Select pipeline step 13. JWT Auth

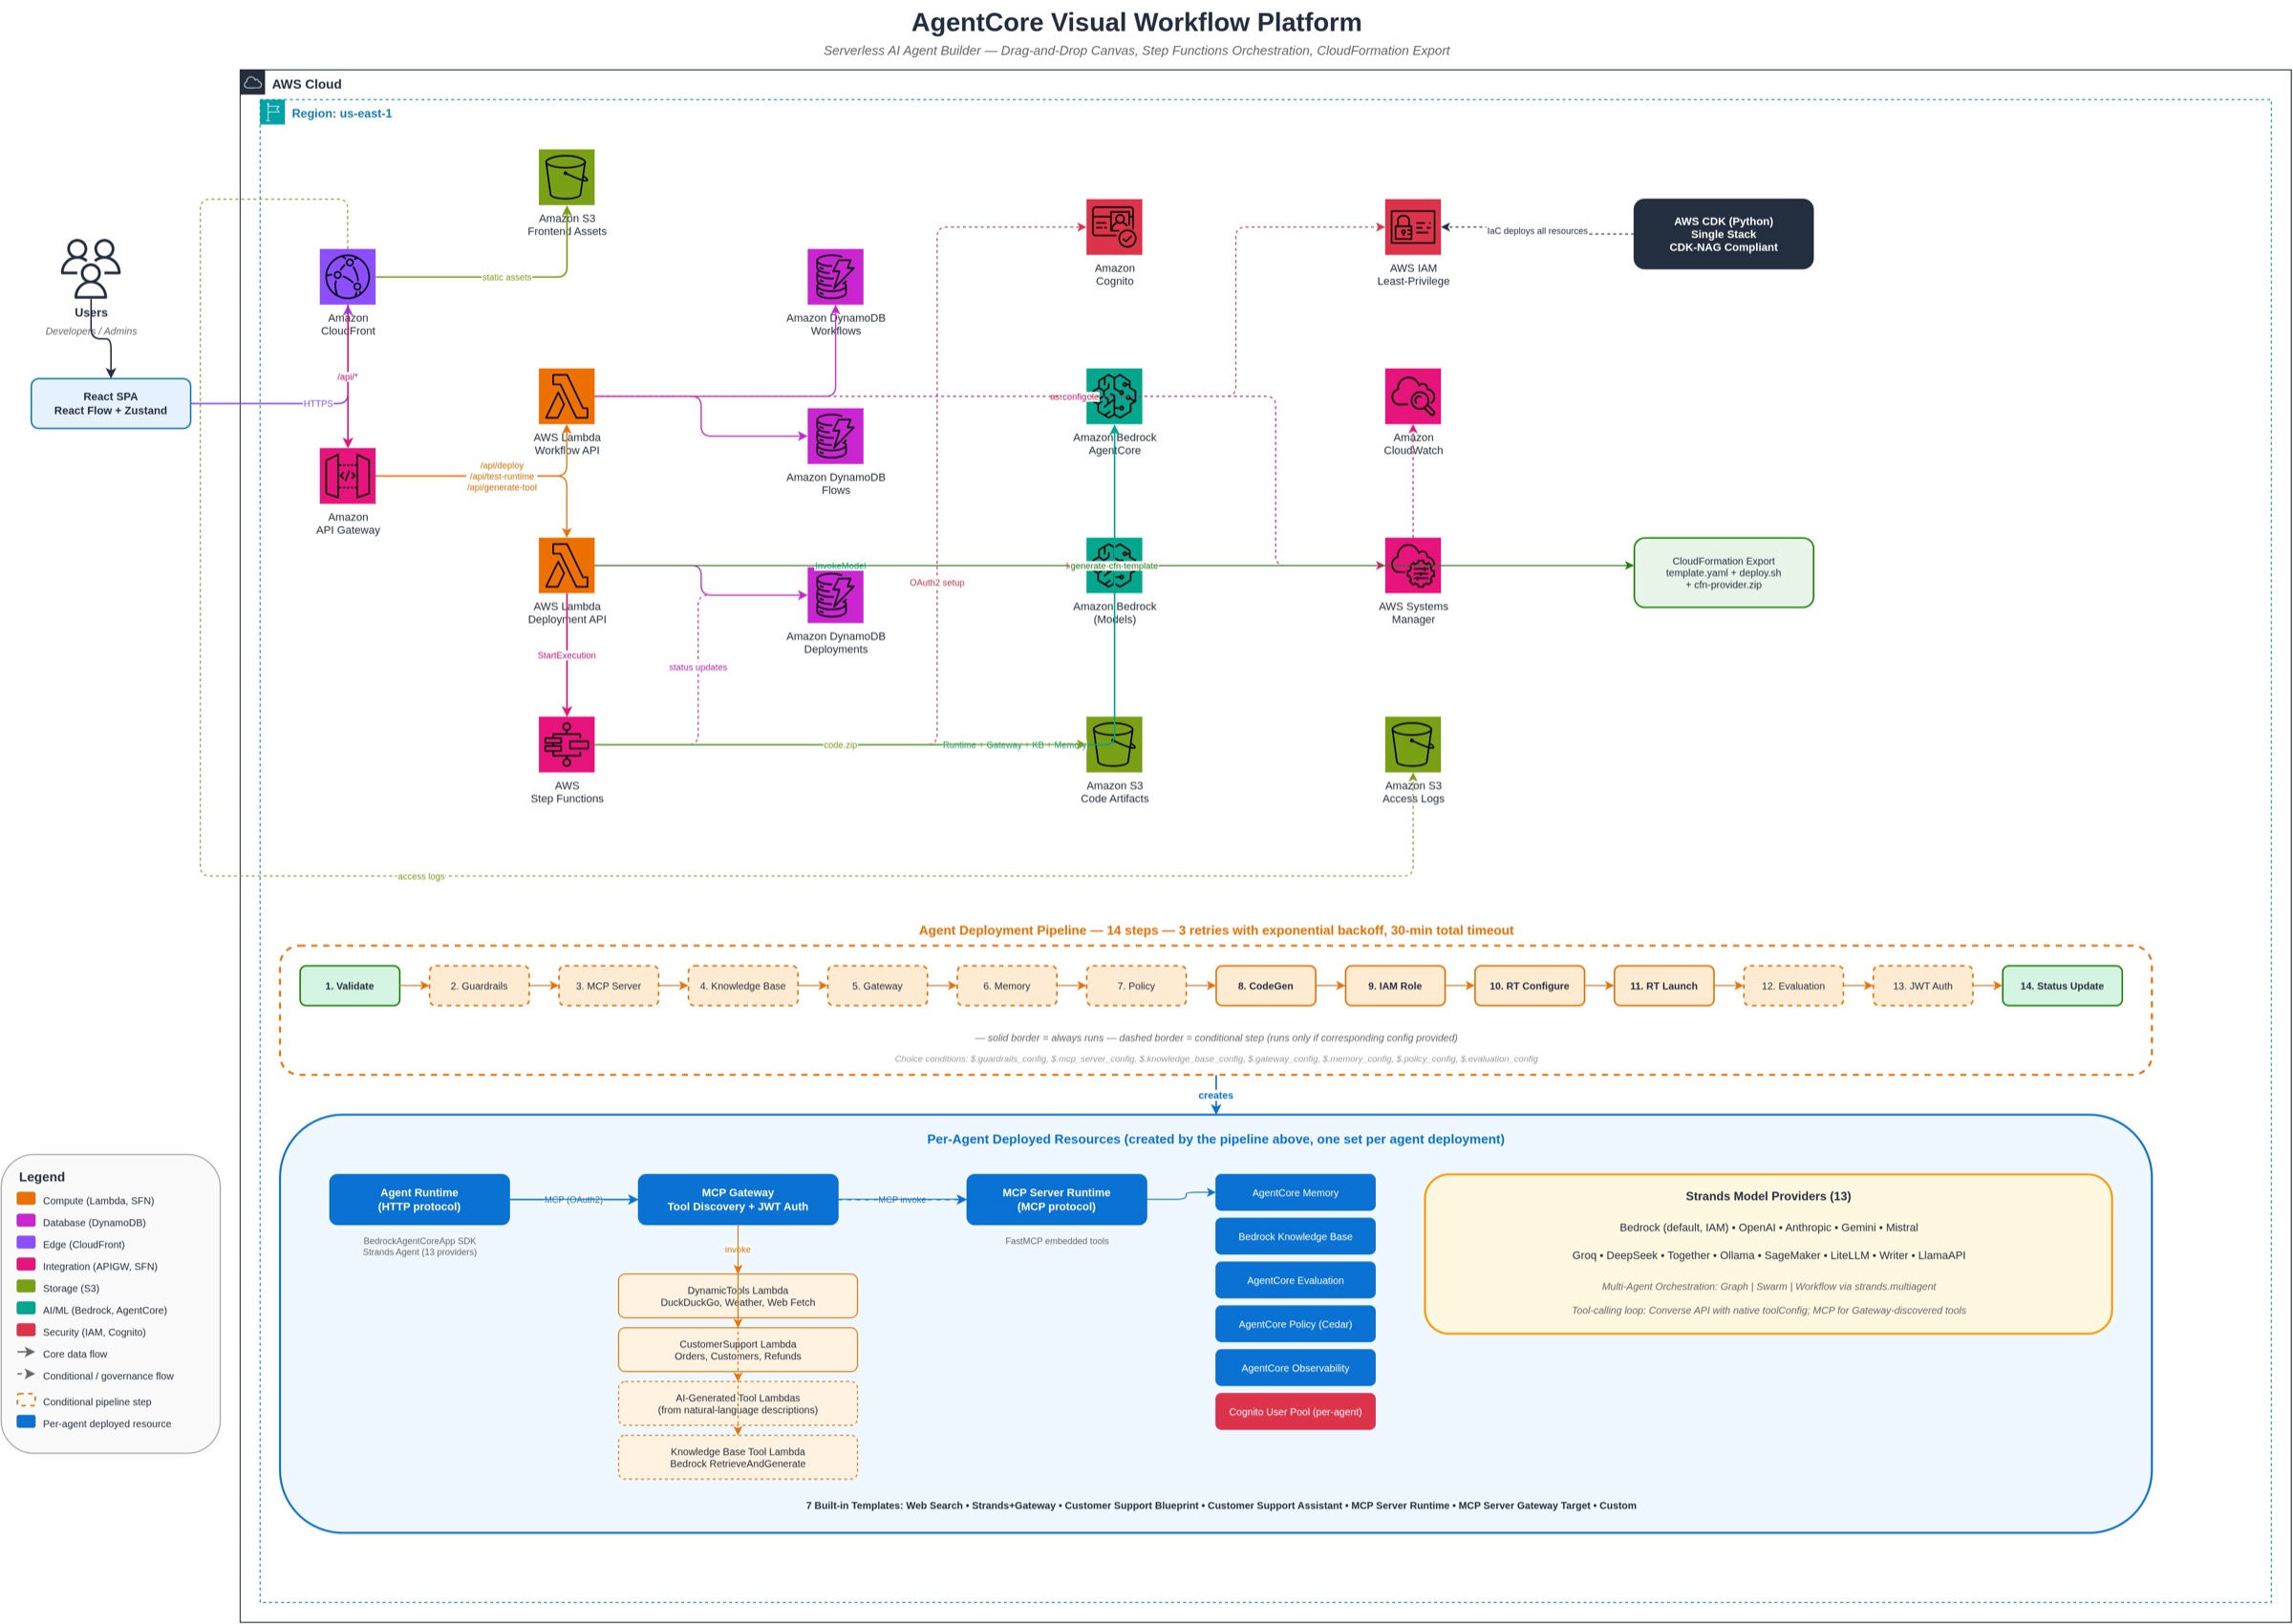pyautogui.click(x=1922, y=985)
